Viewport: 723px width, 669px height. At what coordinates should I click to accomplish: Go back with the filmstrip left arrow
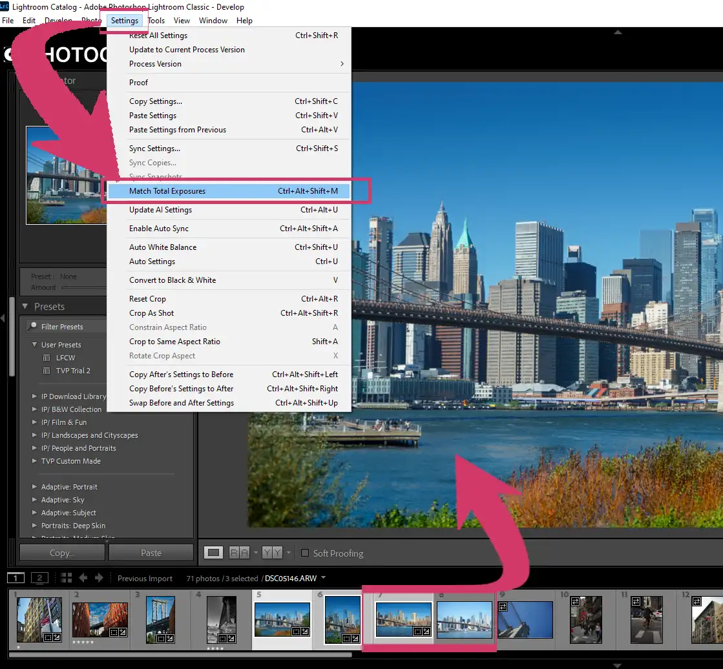pos(83,578)
